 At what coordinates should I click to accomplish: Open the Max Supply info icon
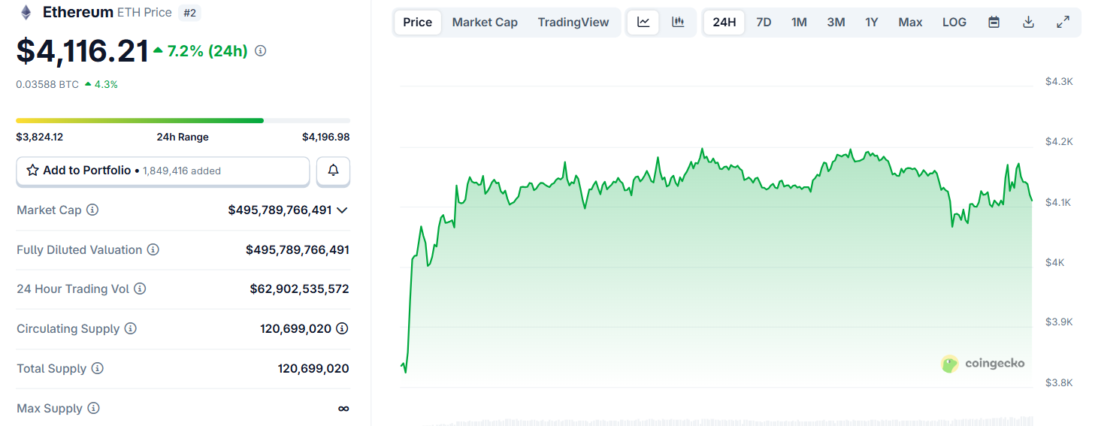93,408
